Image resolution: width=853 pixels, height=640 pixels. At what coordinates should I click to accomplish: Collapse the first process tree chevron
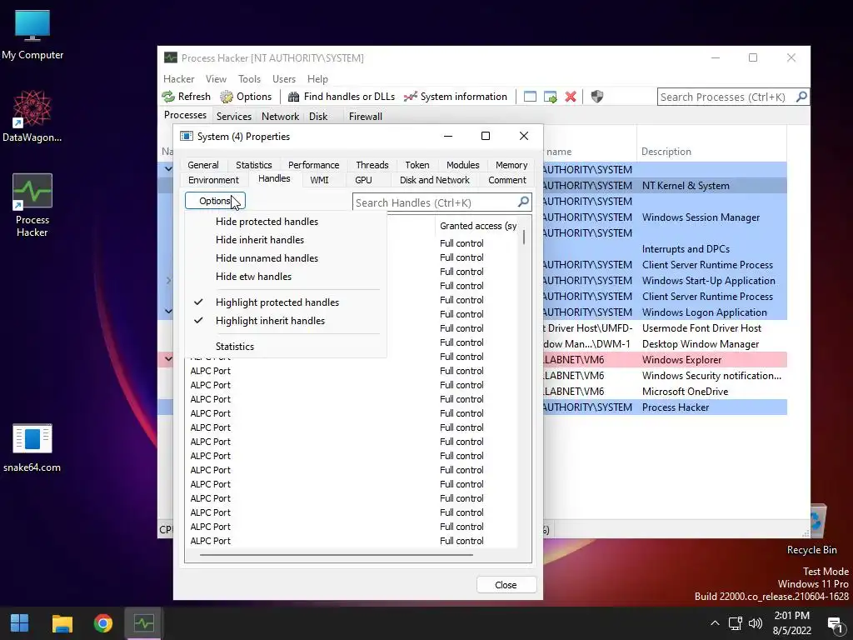(x=168, y=169)
